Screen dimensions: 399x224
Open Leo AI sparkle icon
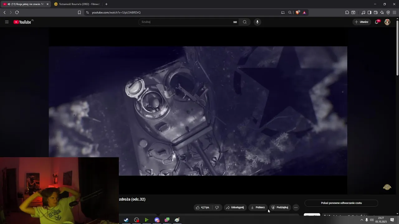[x=382, y=12]
